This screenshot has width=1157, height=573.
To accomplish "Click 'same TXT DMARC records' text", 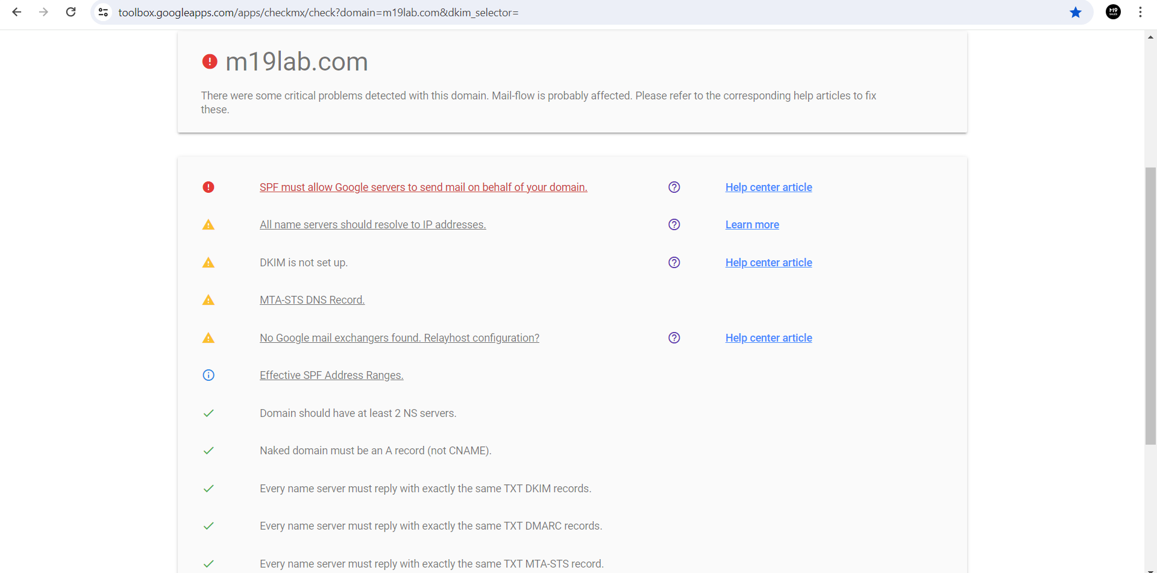I will pos(431,526).
